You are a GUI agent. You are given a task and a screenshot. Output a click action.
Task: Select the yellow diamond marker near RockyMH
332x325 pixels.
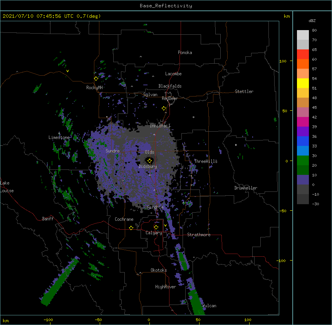click(x=96, y=78)
